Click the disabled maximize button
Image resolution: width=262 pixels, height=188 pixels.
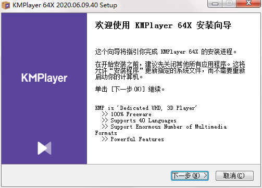(229, 4)
